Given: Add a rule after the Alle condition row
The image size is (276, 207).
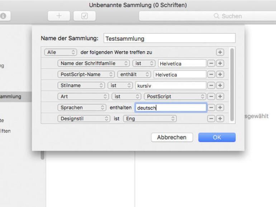Looking at the screenshot, I should coord(220,52).
